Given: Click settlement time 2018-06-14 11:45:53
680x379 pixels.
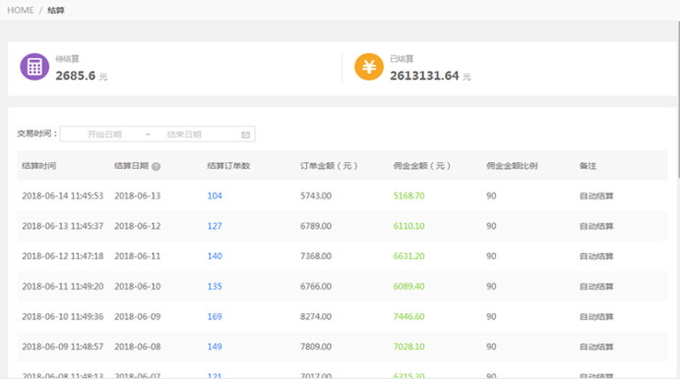Looking at the screenshot, I should (x=63, y=195).
